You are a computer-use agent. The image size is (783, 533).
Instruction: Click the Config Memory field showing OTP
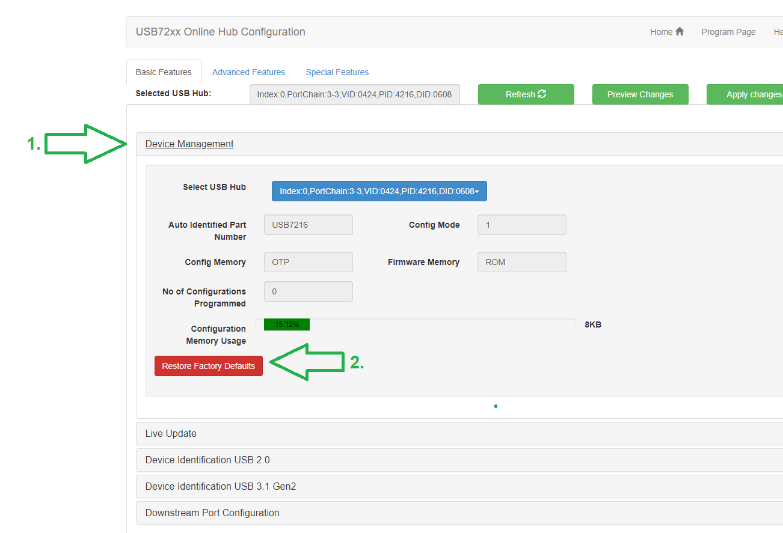click(x=309, y=262)
